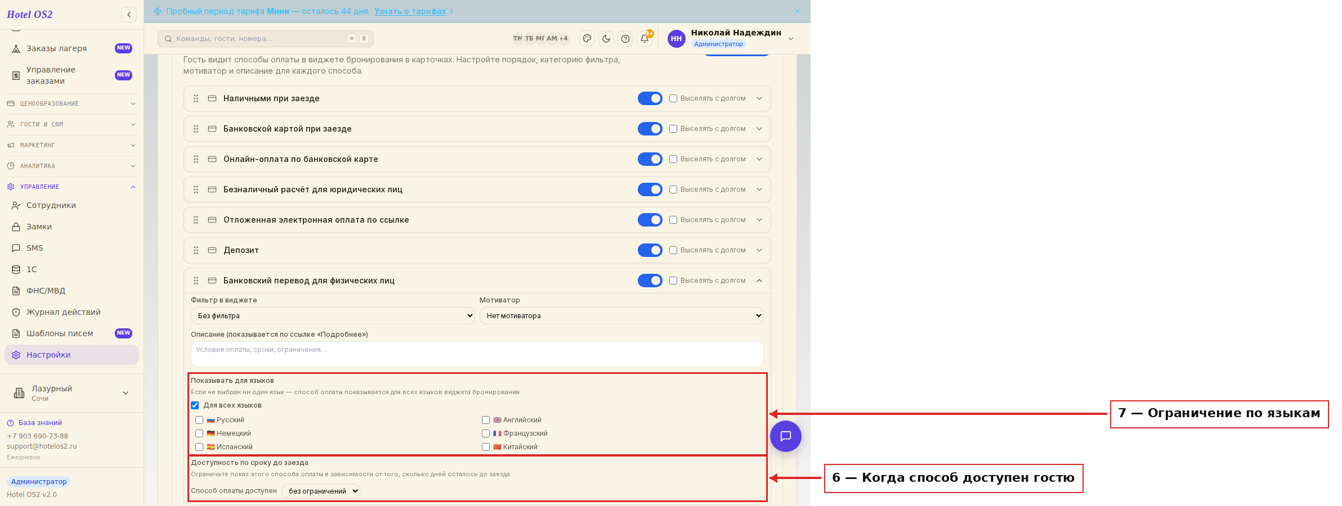Screen dimensions: 1342x506
Task: Check Выселять с долгом for Наличными при заезде
Action: tap(673, 98)
